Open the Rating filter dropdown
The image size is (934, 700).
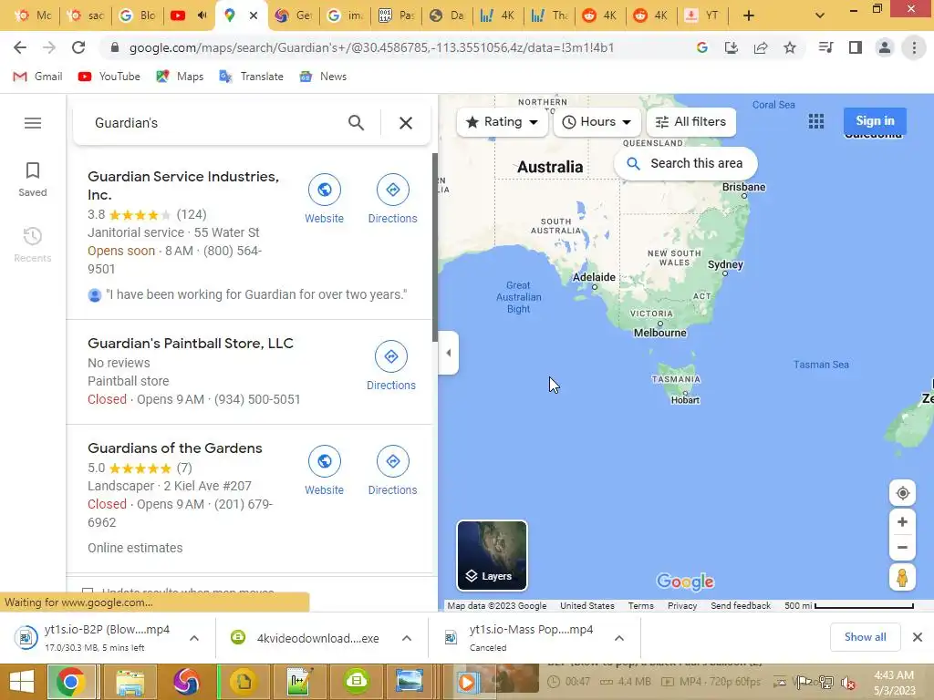coord(503,122)
